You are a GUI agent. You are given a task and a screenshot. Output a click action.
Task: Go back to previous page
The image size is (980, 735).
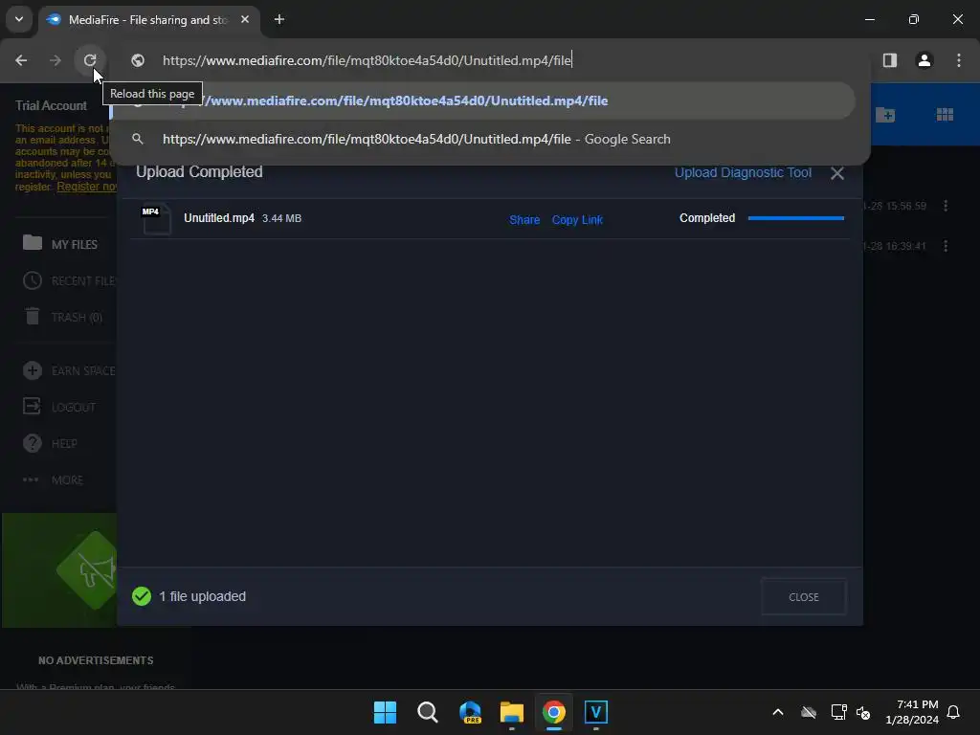(x=21, y=60)
